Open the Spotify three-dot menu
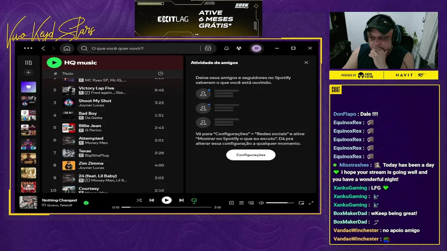This screenshot has height=251, width=447. point(28,48)
